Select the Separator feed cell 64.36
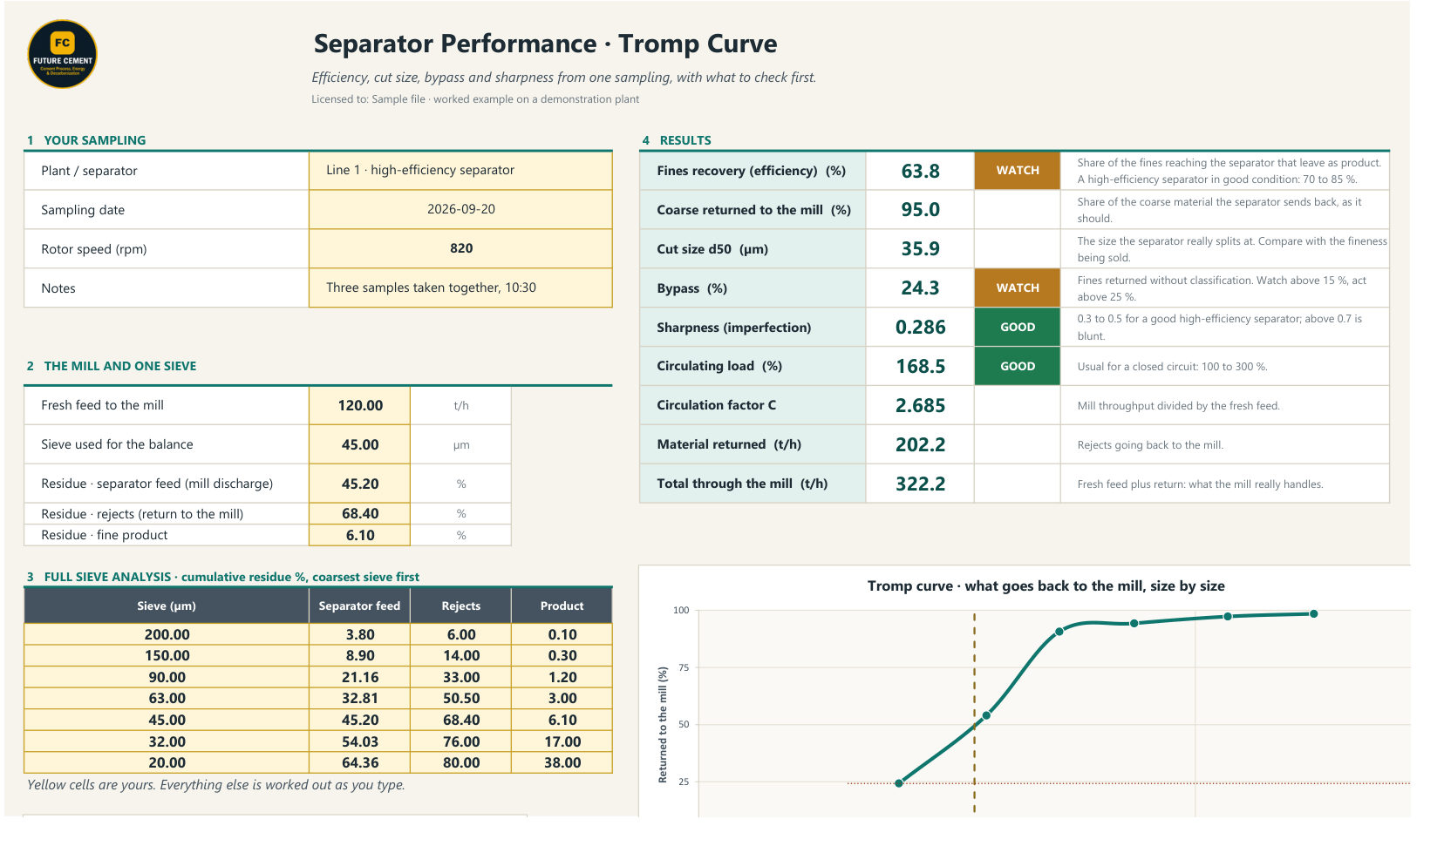This screenshot has width=1444, height=846. pyautogui.click(x=359, y=762)
